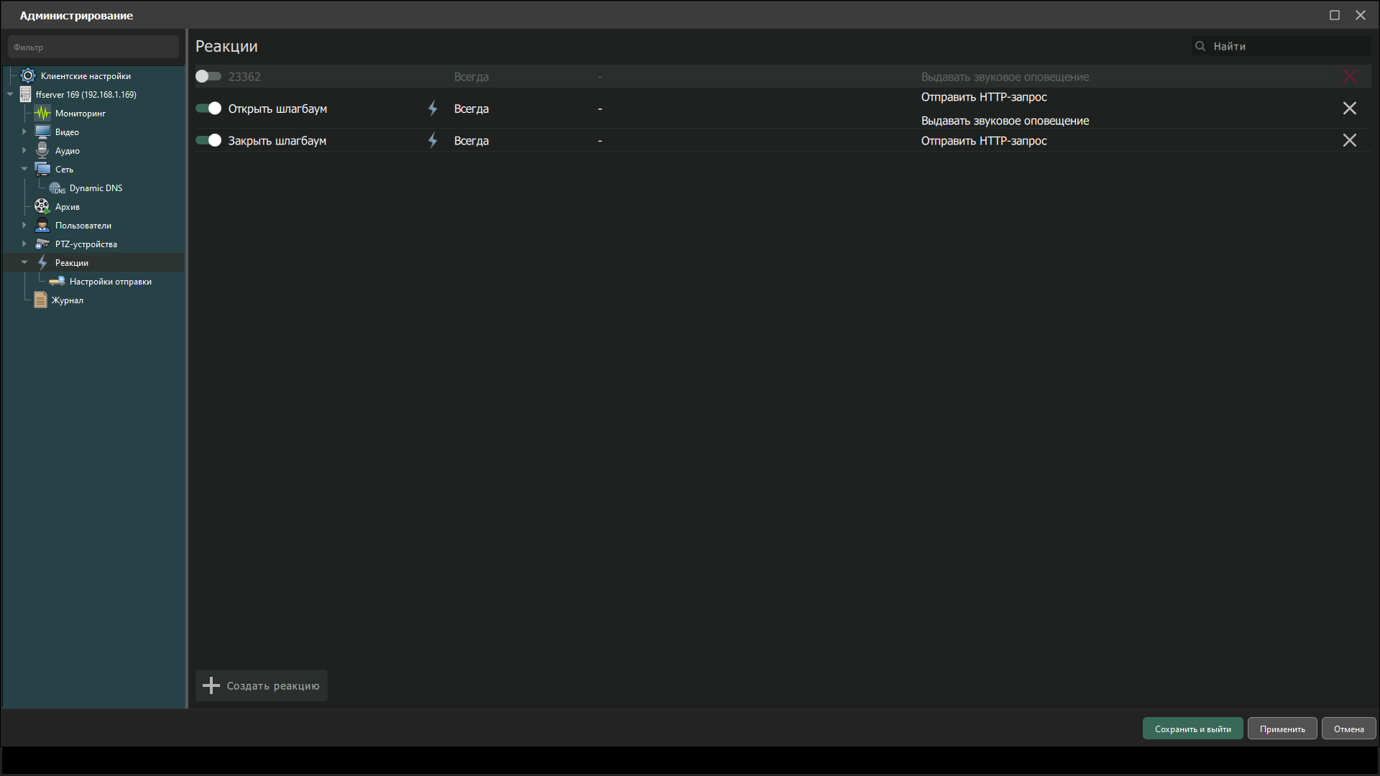The height and width of the screenshot is (776, 1380).
Task: Click client settings gear icon
Action: coord(28,76)
